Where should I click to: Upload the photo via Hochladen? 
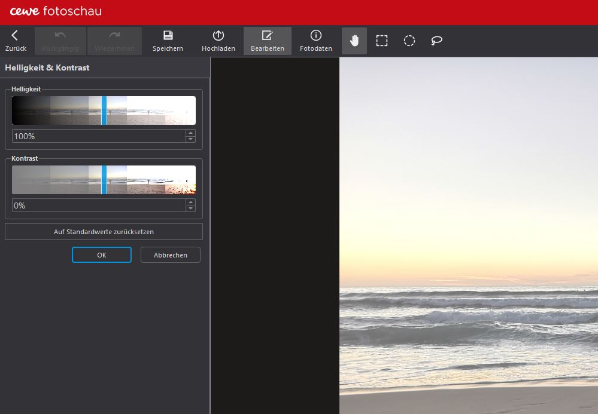[x=218, y=41]
